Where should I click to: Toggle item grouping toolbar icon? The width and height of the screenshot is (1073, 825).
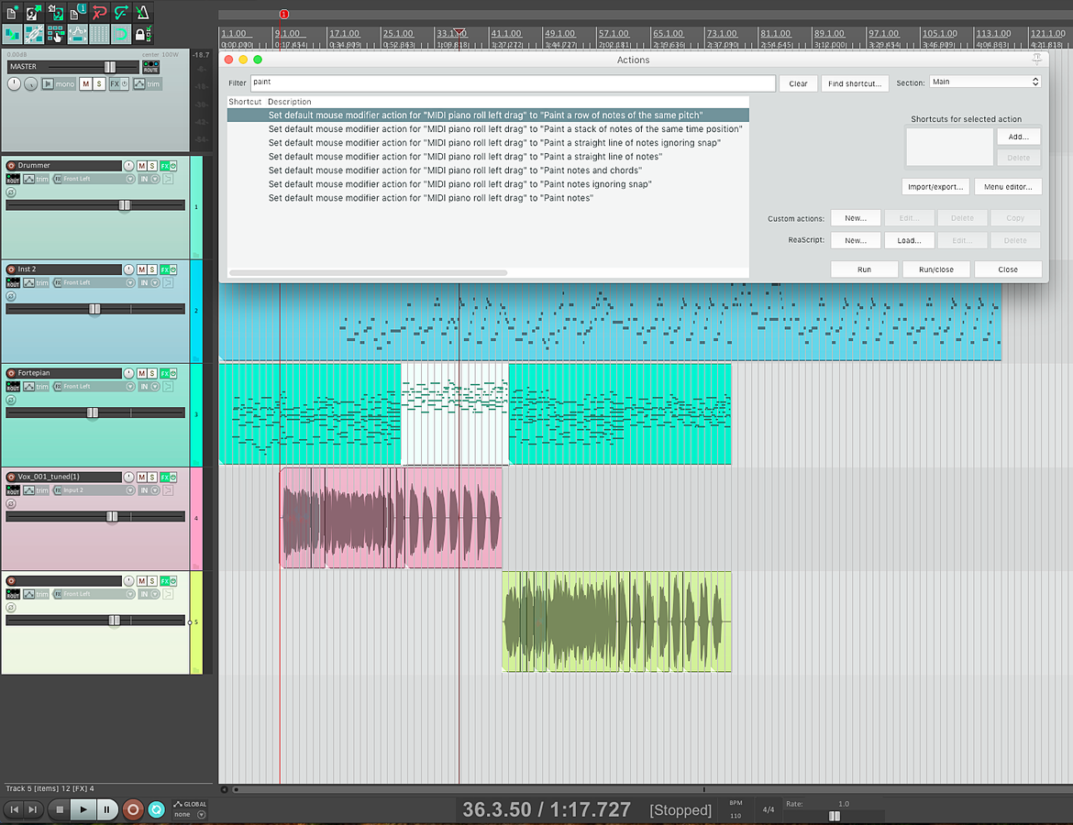(34, 34)
